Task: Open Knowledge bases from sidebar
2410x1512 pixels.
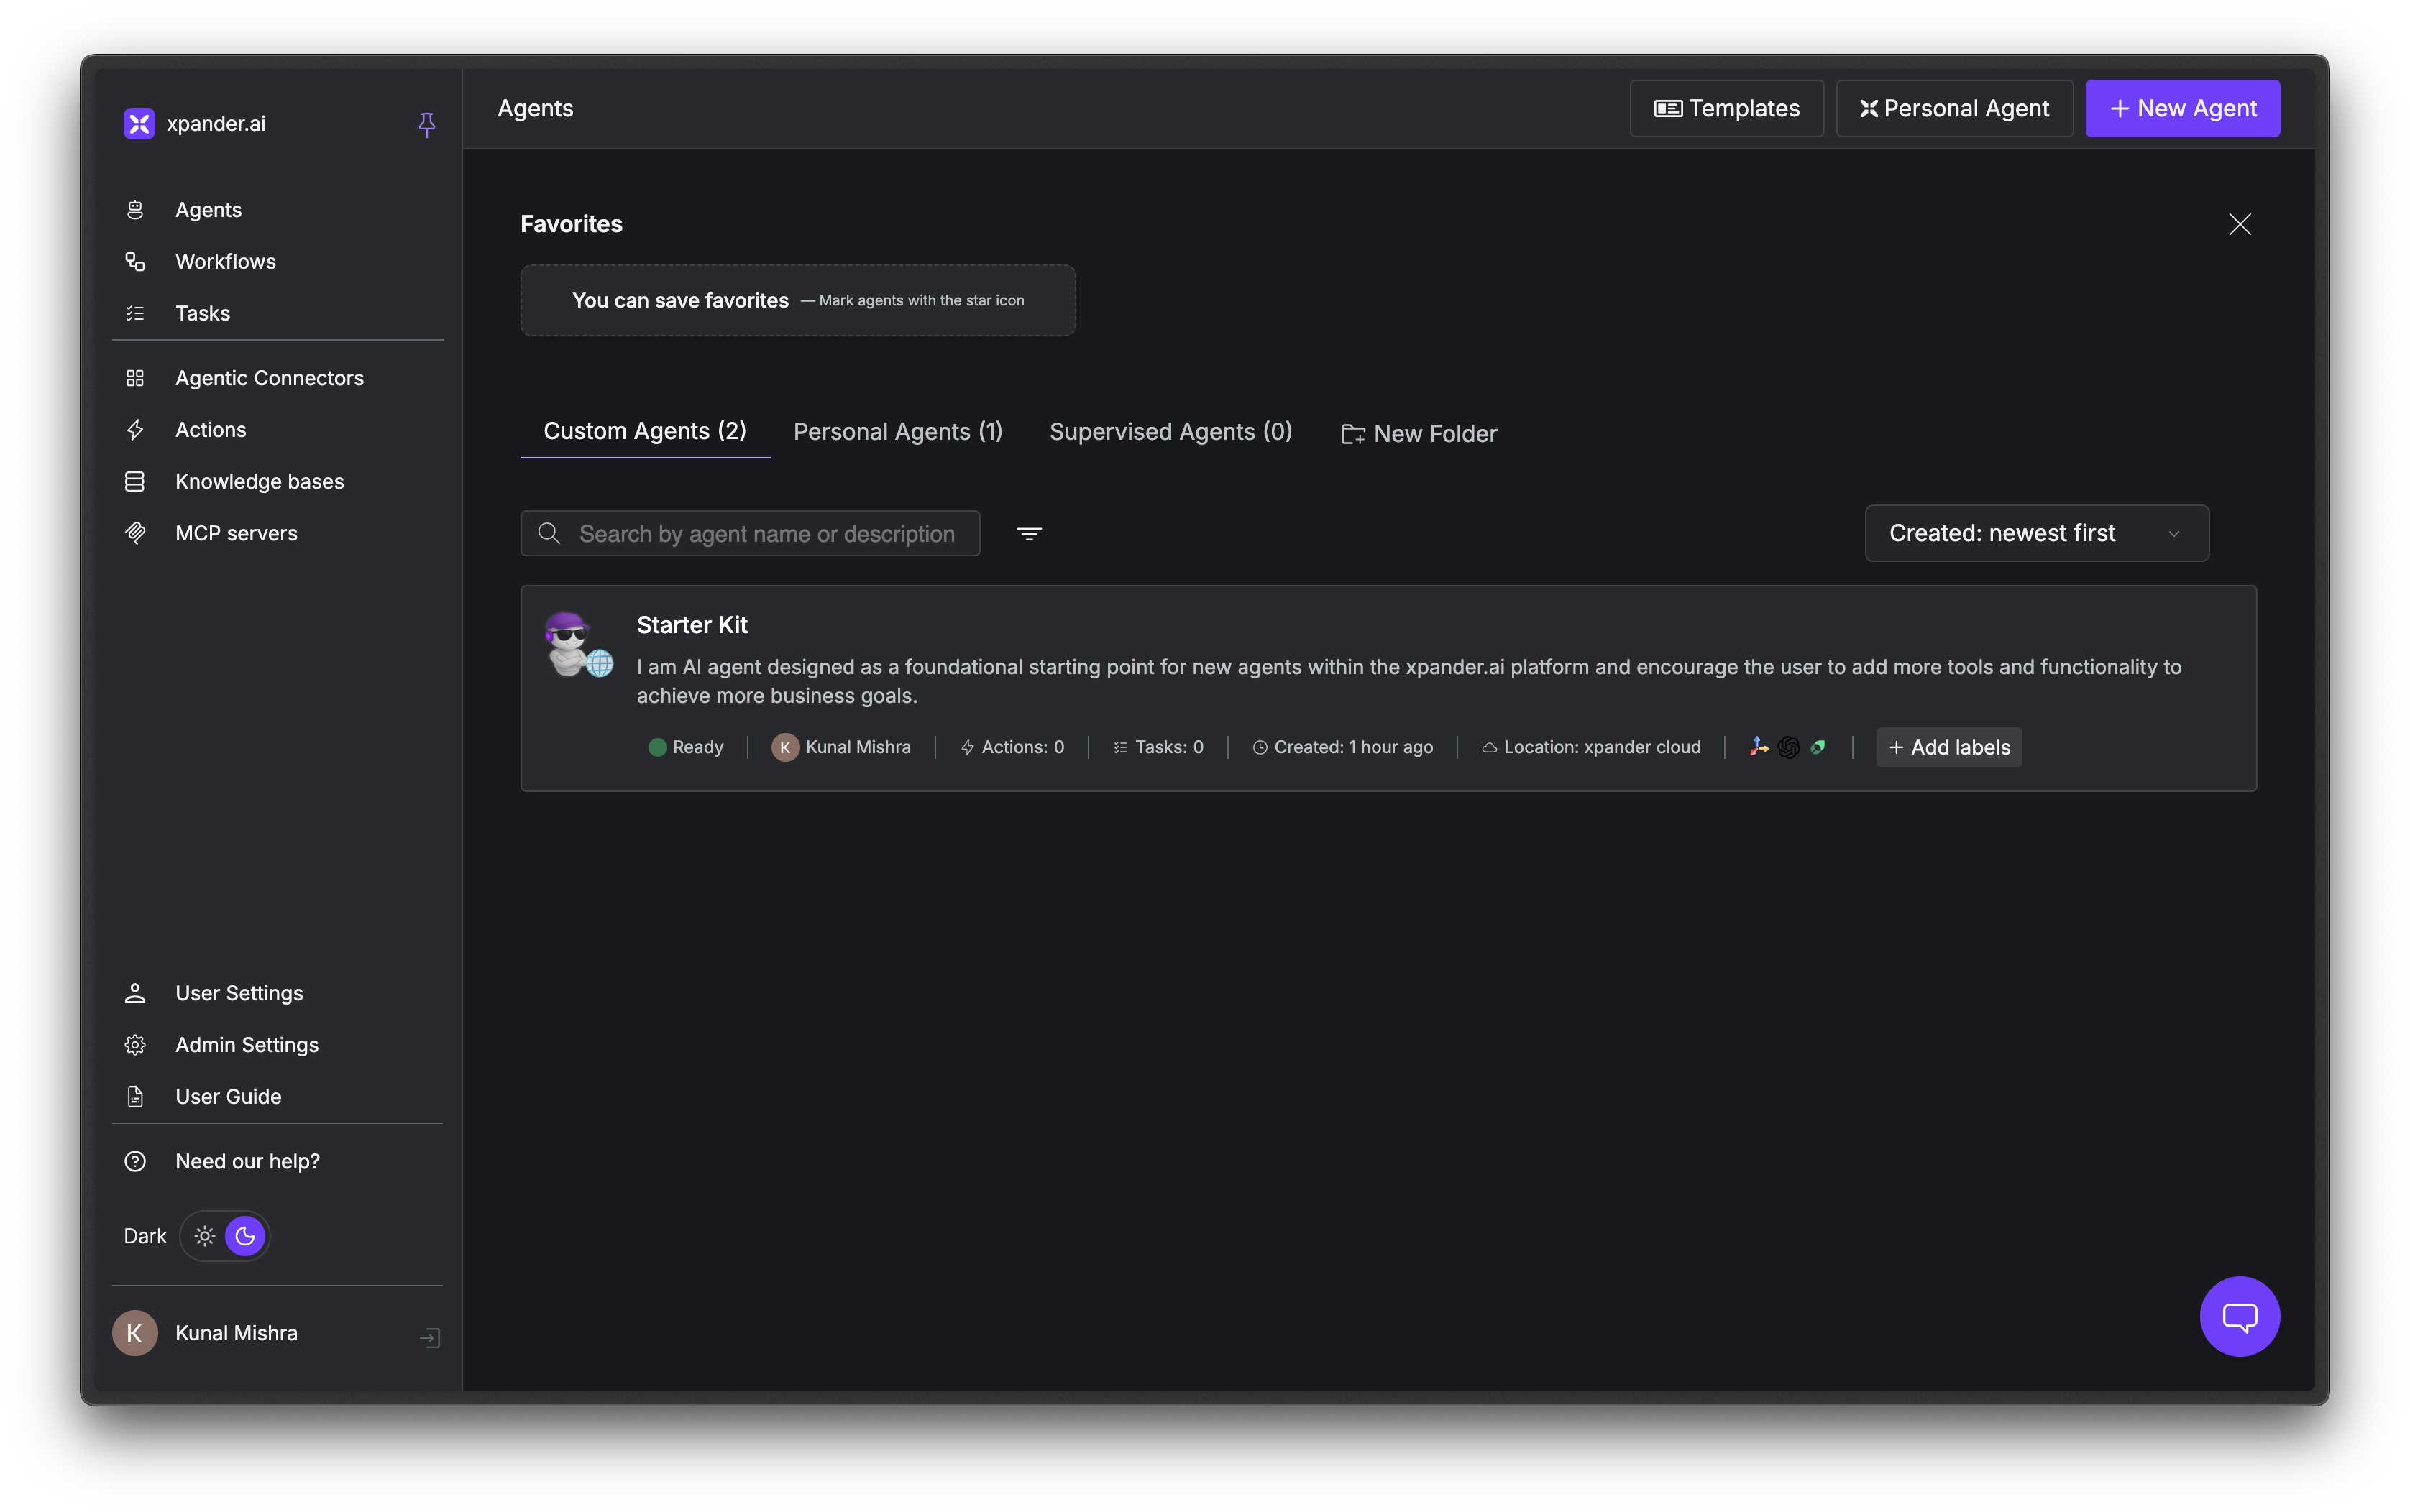Action: tap(136, 481)
